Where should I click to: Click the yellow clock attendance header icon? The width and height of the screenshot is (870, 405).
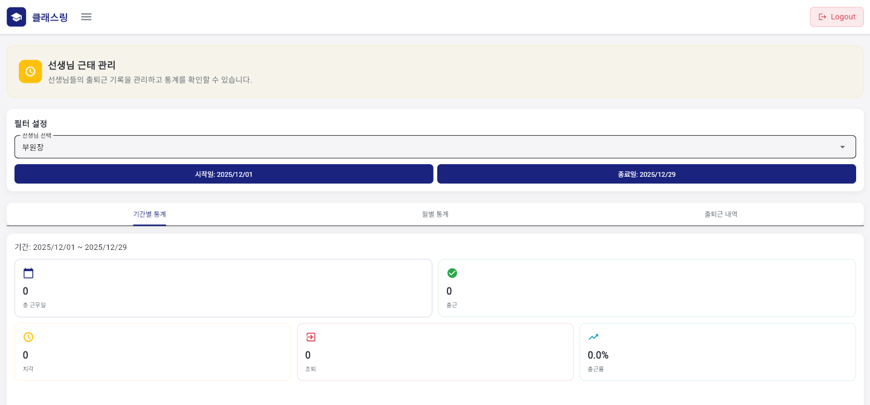pos(30,71)
